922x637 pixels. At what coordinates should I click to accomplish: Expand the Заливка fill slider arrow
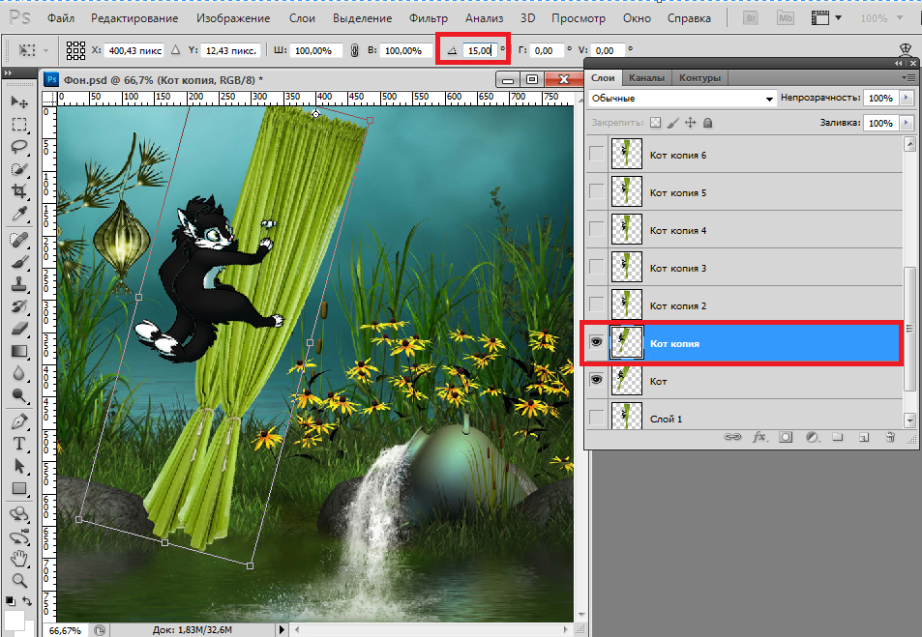tap(906, 124)
